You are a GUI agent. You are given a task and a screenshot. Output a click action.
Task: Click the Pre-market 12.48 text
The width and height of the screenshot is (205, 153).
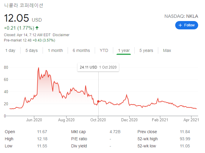click(x=18, y=40)
